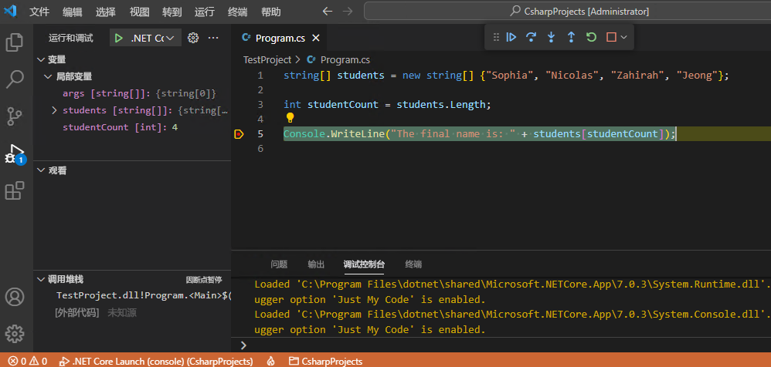Click the Continue debug button
The width and height of the screenshot is (771, 367).
(511, 37)
